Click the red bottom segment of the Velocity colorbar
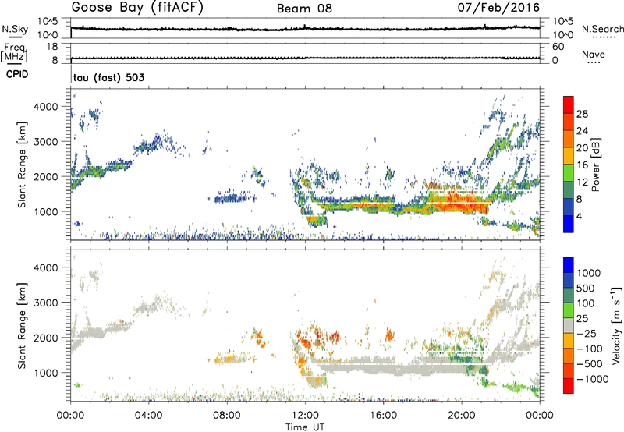This screenshot has width=624, height=432. coord(569,386)
